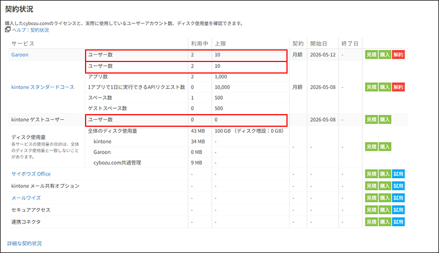Click 購入 for 連携コネクタ
This screenshot has height=253, width=439.
coord(385,222)
